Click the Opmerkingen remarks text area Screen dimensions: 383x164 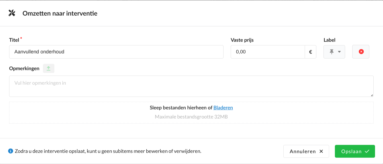191,86
